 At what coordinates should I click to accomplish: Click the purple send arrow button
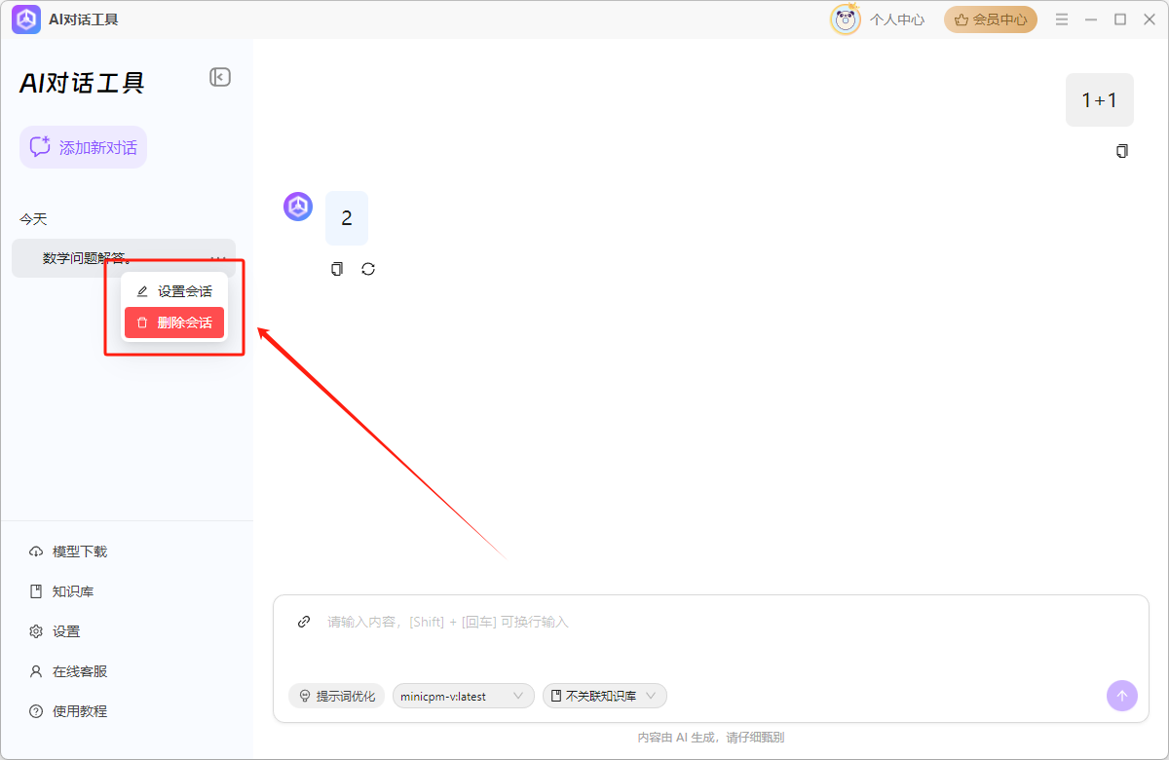1122,696
